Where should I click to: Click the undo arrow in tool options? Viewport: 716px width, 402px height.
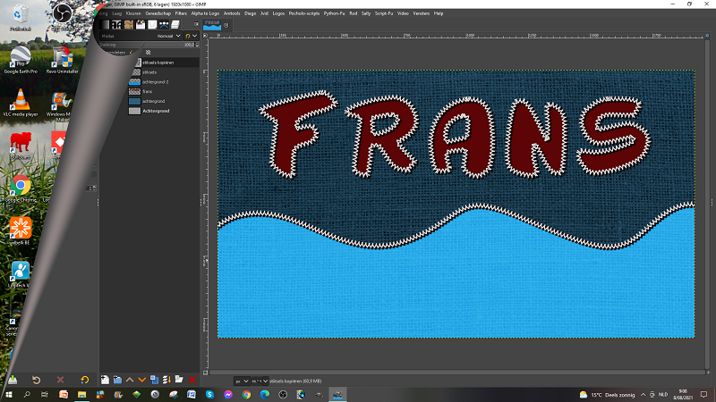[37, 380]
